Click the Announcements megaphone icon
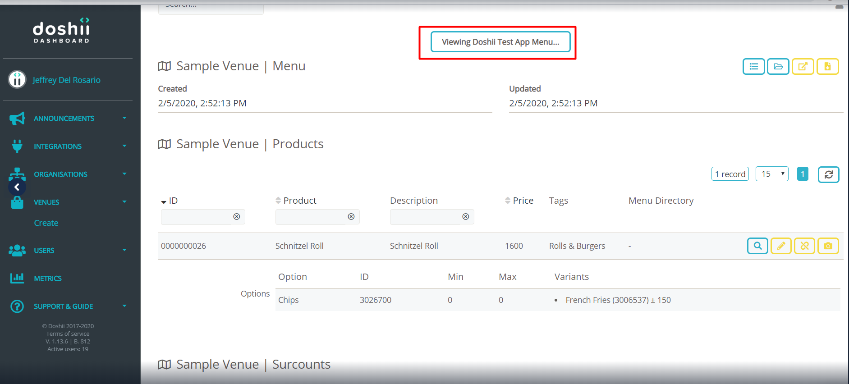The width and height of the screenshot is (849, 384). (x=17, y=119)
